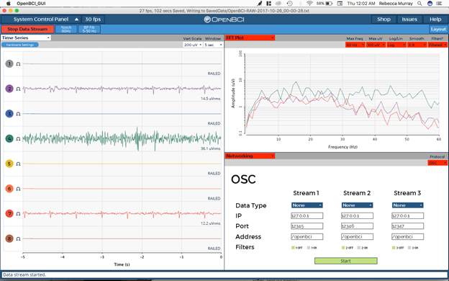Open Notification Center list icon
The image size is (449, 281).
[439, 4]
